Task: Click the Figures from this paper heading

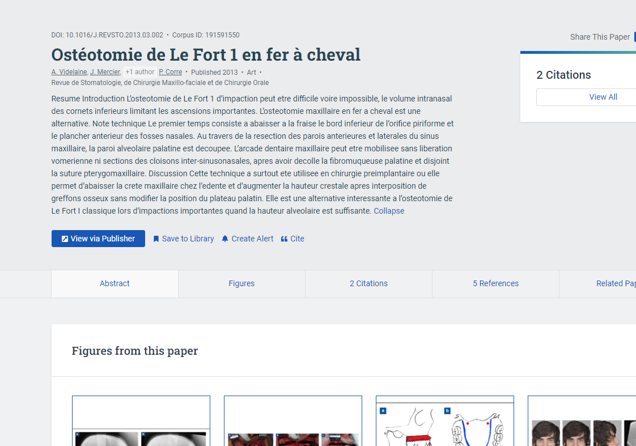Action: pyautogui.click(x=135, y=351)
